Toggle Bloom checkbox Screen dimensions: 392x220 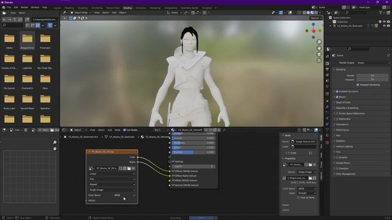click(x=337, y=97)
